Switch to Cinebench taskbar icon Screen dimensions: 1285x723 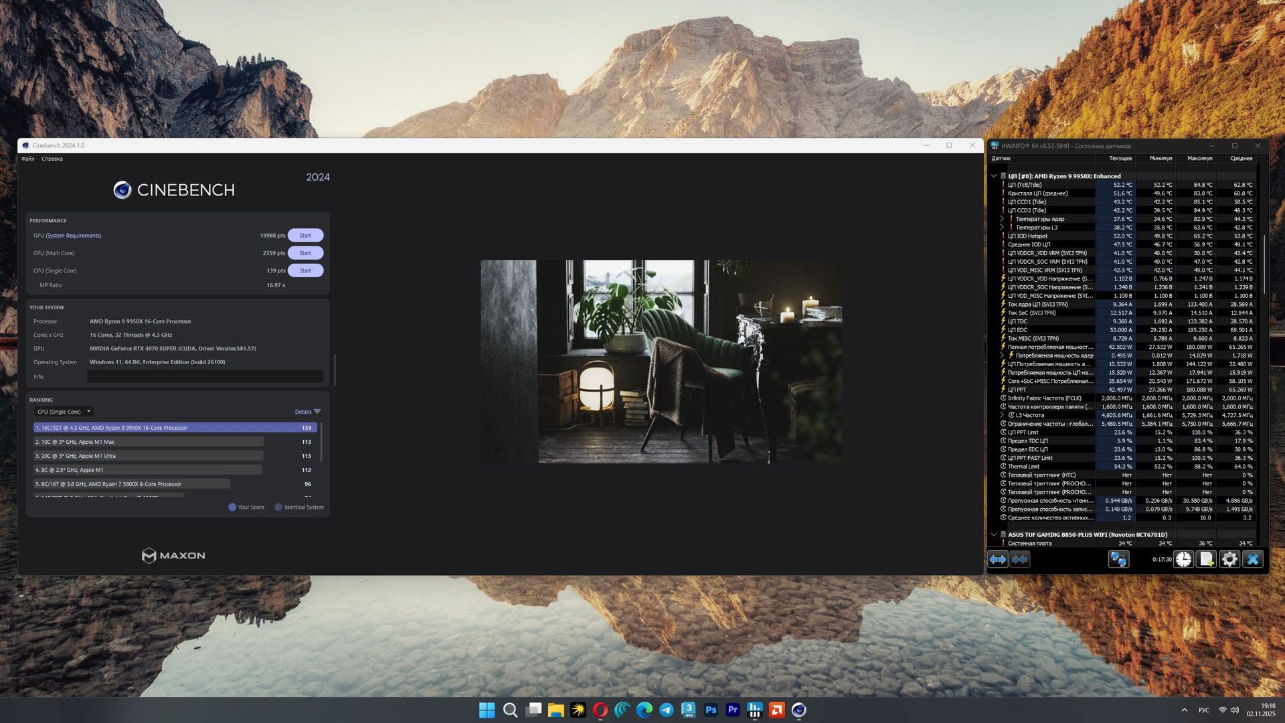tap(799, 710)
